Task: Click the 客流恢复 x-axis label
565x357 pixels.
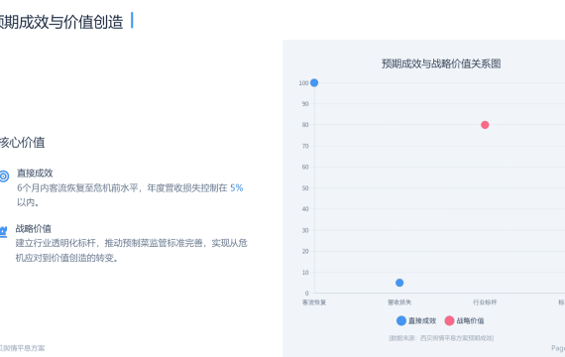Action: 314,302
